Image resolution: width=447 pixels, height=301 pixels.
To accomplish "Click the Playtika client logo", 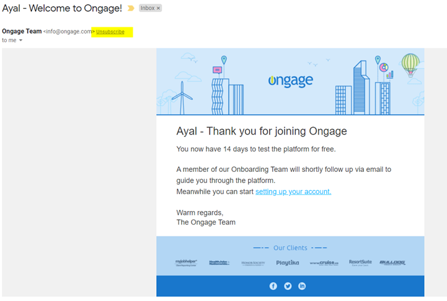I will tap(288, 263).
